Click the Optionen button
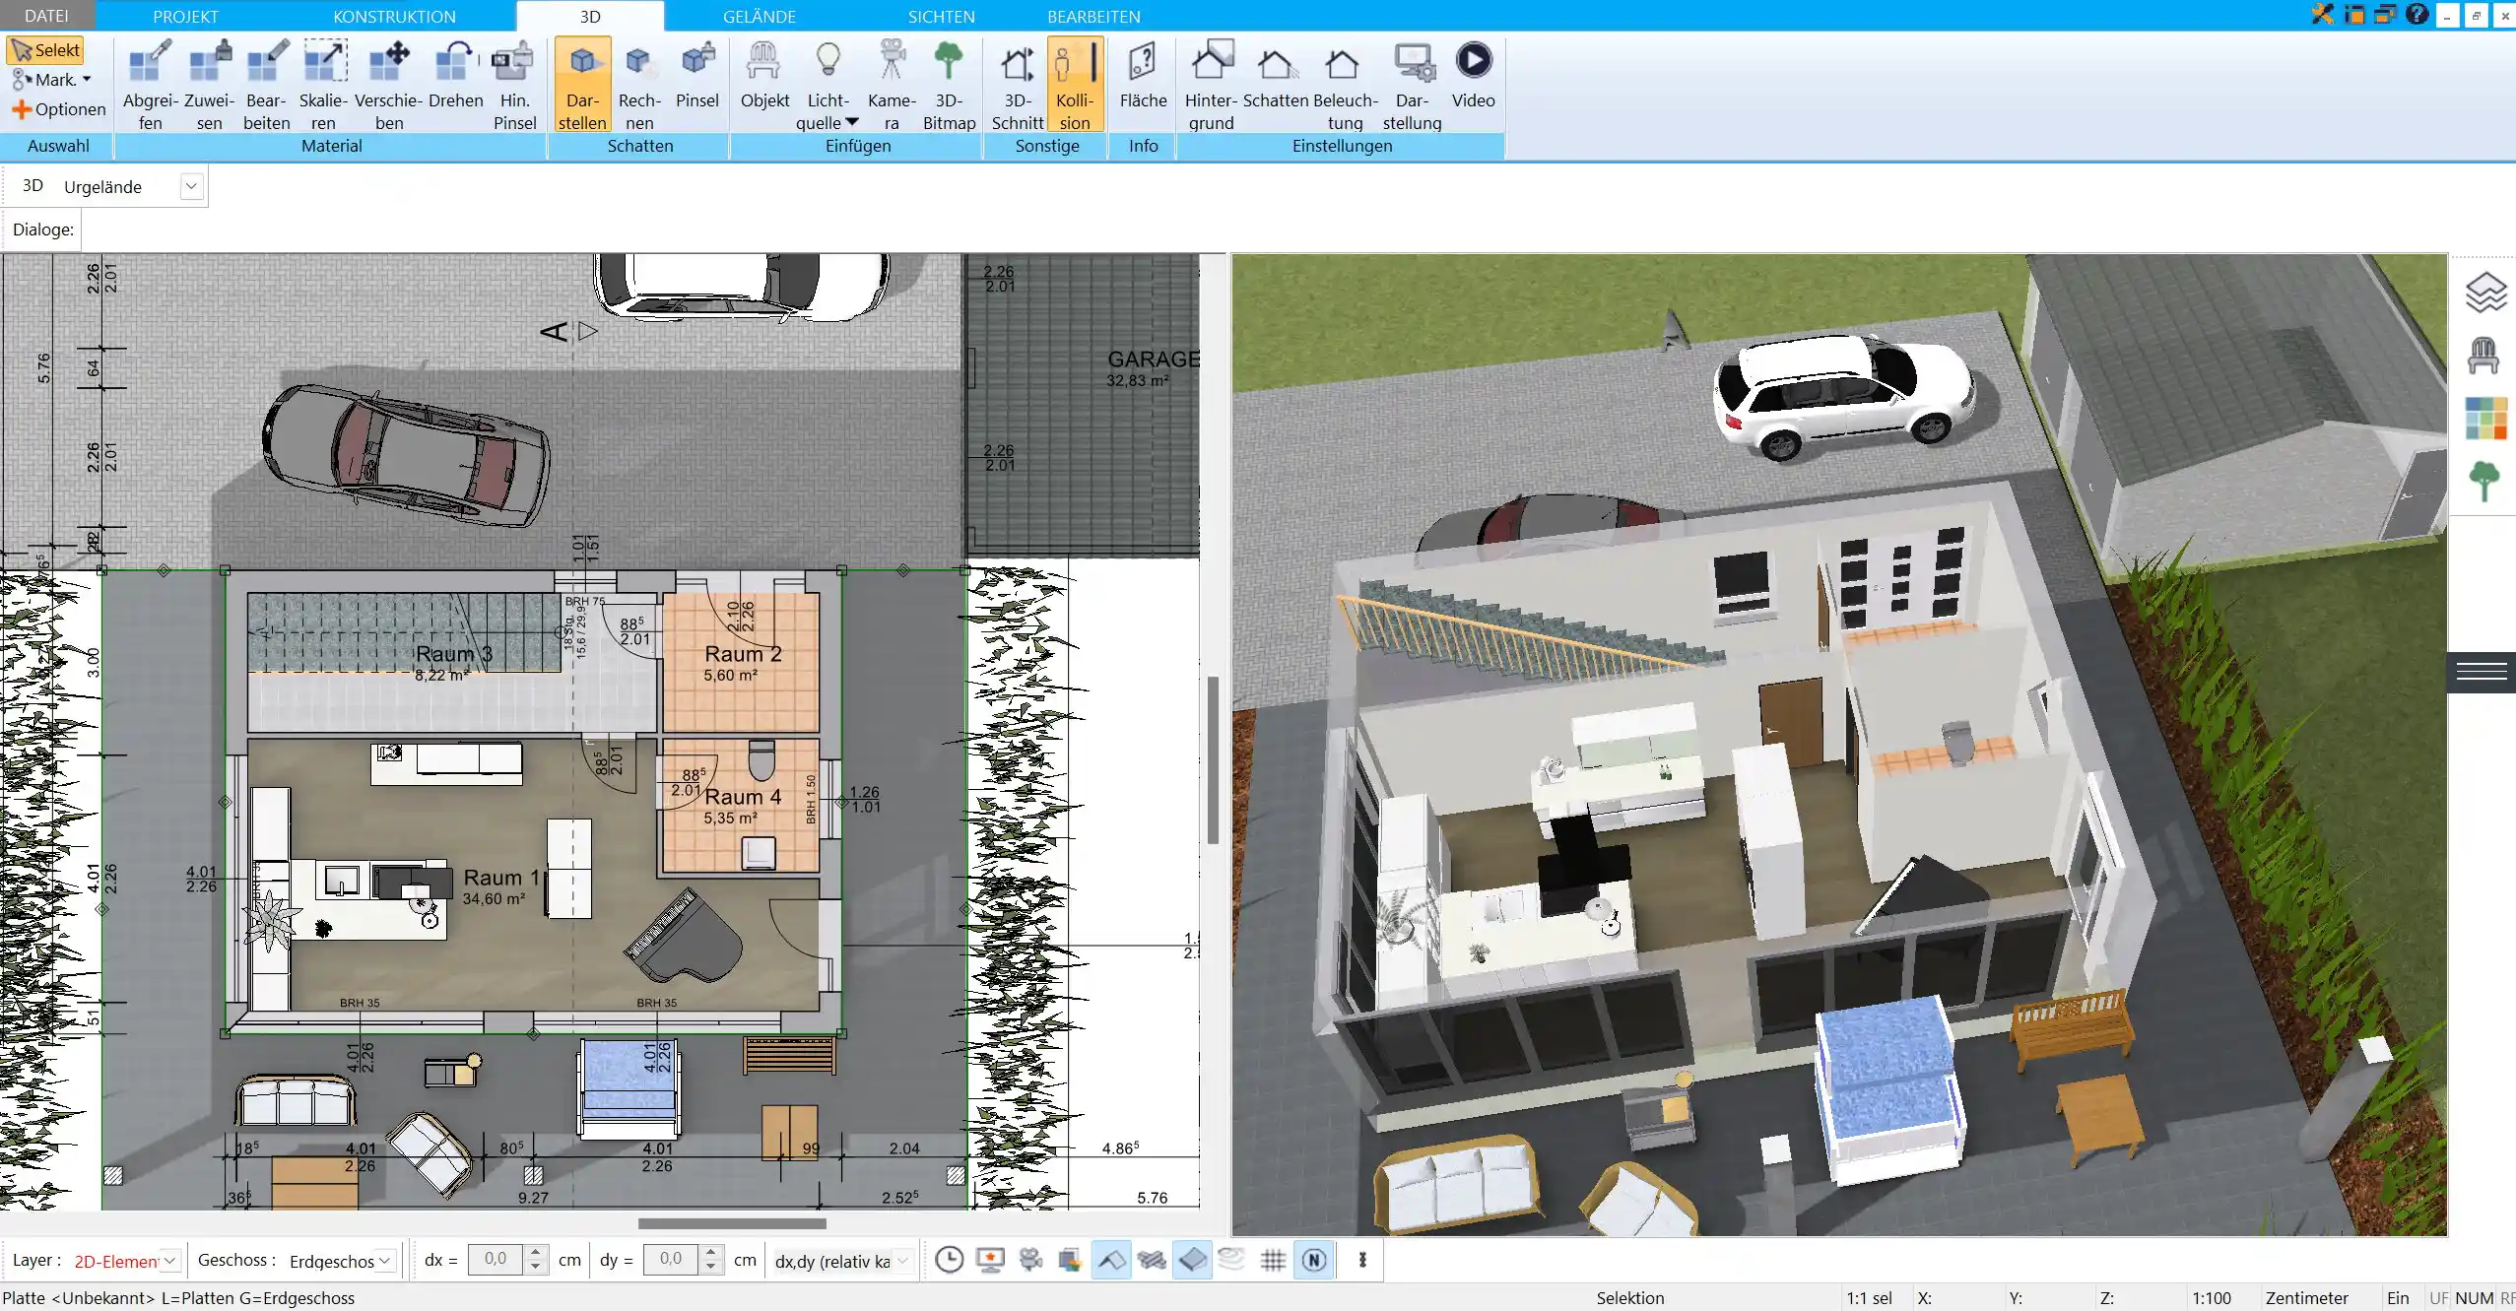 pyautogui.click(x=58, y=109)
